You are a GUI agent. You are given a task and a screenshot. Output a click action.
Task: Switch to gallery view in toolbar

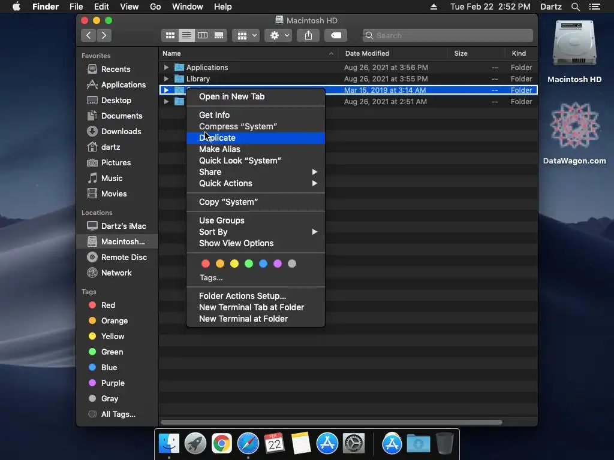point(219,35)
